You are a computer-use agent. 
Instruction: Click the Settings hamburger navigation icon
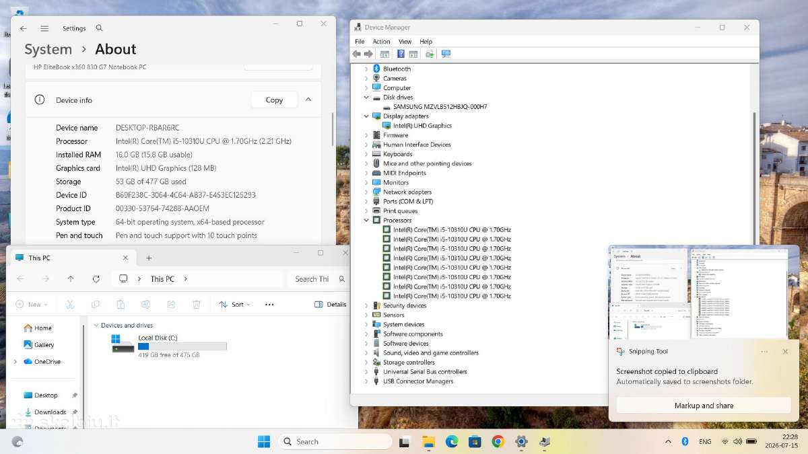click(44, 28)
